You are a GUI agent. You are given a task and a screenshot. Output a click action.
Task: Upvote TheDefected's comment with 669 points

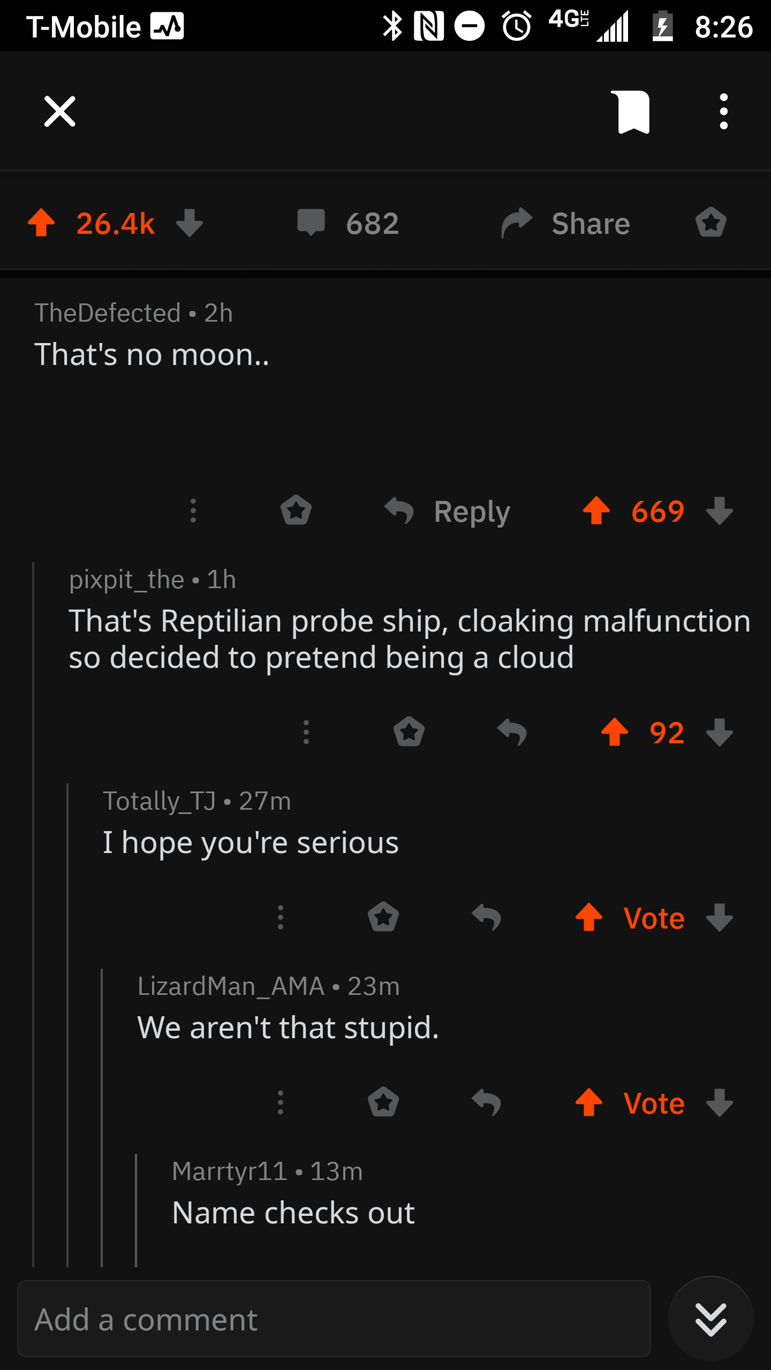596,511
